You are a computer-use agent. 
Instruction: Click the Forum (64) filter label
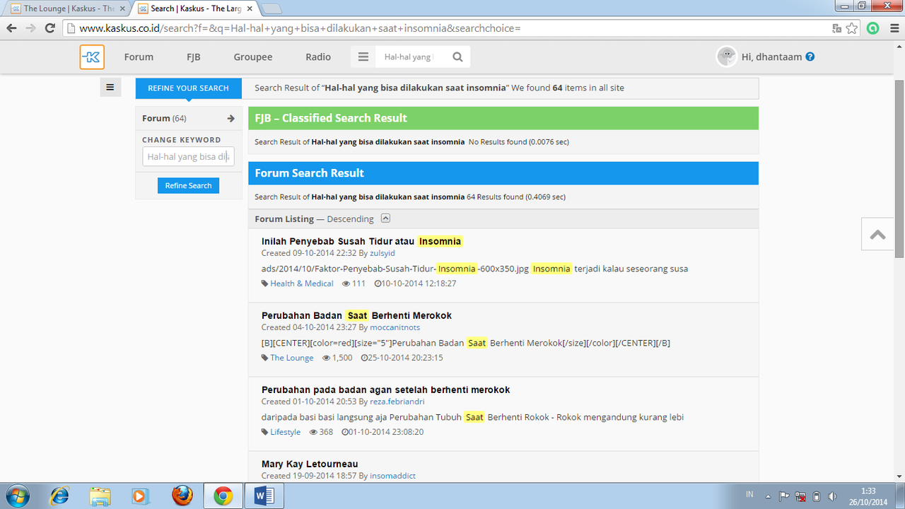[x=164, y=119]
